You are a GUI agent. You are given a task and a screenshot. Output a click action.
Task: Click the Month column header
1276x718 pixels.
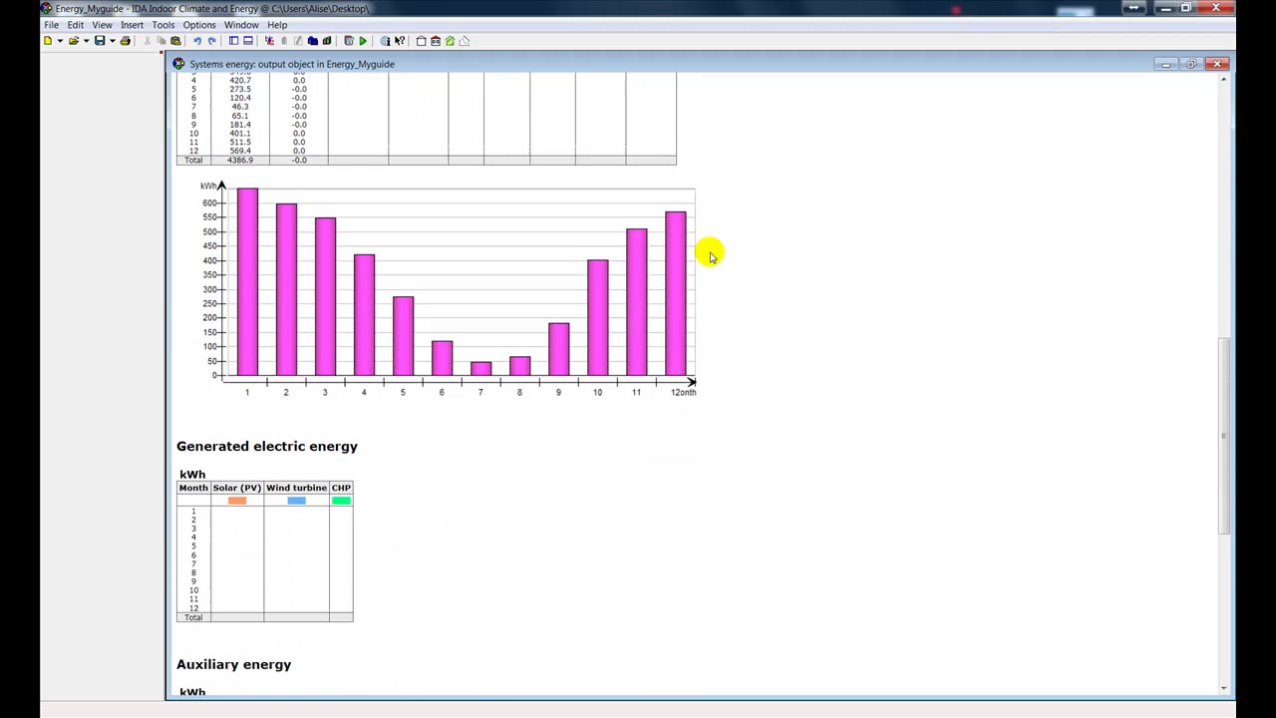click(x=193, y=488)
